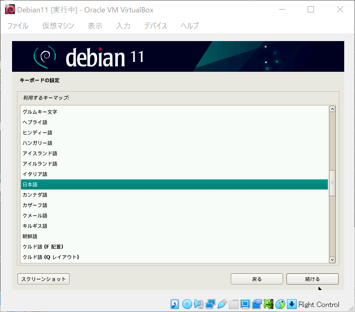355x312 pixels.
Task: Open the デバイス menu
Action: (156, 26)
